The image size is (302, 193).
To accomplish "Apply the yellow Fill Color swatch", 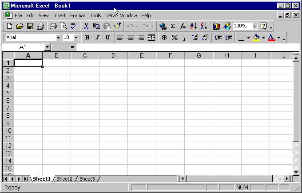I will point(256,38).
